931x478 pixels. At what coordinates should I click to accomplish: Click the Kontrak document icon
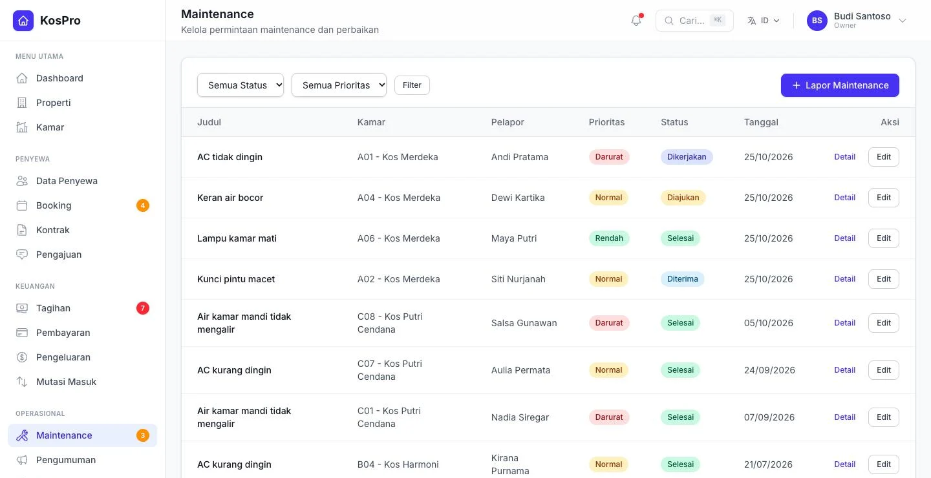coord(22,230)
